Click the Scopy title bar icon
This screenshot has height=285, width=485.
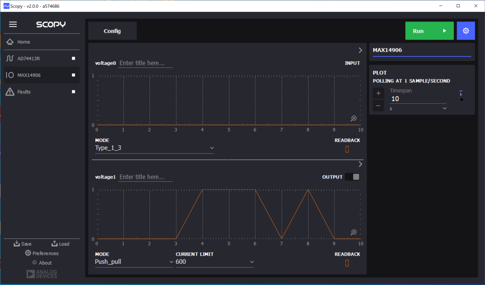tap(6, 6)
